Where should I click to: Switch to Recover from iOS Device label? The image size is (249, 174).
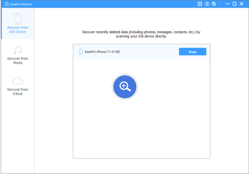(x=17, y=30)
